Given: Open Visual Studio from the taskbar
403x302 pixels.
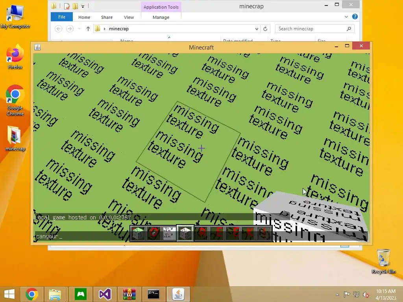Looking at the screenshot, I should (x=105, y=294).
